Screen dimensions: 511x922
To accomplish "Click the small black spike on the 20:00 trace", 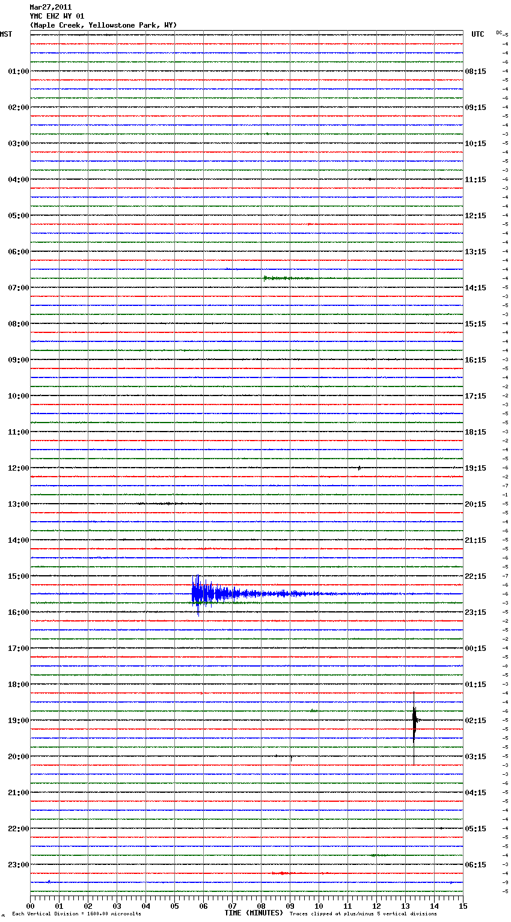I will coord(291,758).
